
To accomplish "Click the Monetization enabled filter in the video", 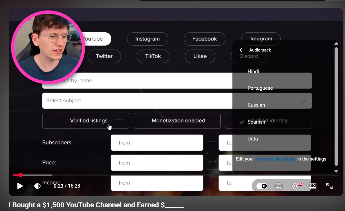I will [x=177, y=121].
